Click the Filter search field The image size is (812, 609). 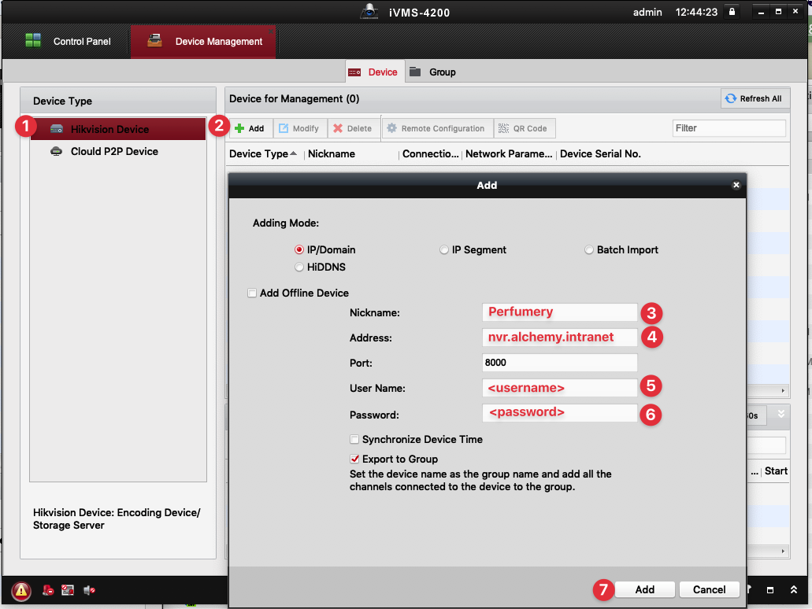pyautogui.click(x=729, y=128)
